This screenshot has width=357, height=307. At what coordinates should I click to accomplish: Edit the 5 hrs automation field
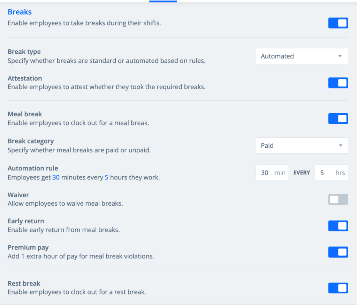click(x=331, y=173)
